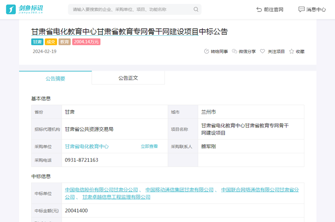Click the 成交 status tag
This screenshot has height=222, width=335.
coord(51,42)
